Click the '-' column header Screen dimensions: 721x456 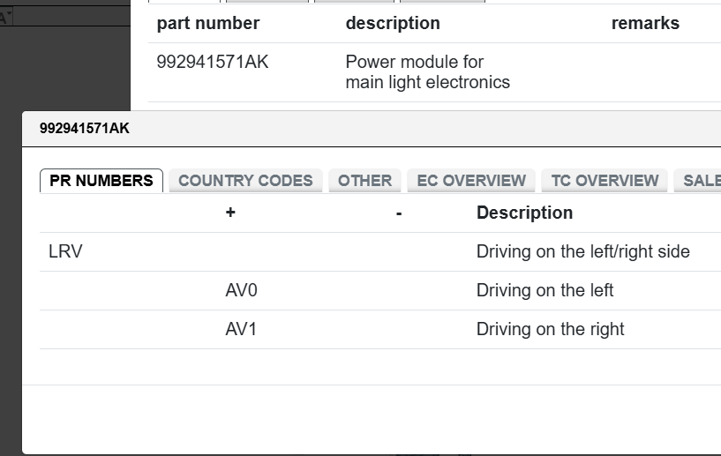(399, 213)
